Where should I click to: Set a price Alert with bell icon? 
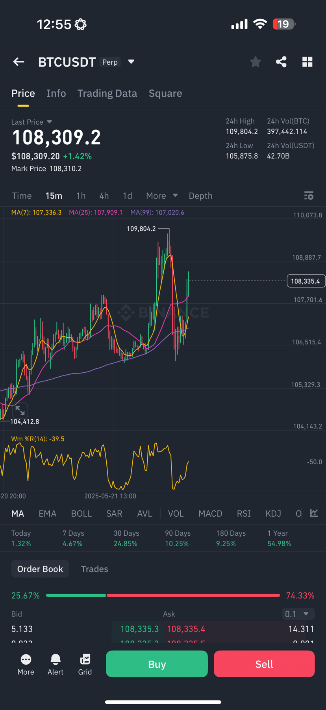coord(56,665)
